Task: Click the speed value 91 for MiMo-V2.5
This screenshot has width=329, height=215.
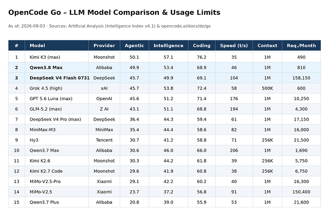Action: 234,192
